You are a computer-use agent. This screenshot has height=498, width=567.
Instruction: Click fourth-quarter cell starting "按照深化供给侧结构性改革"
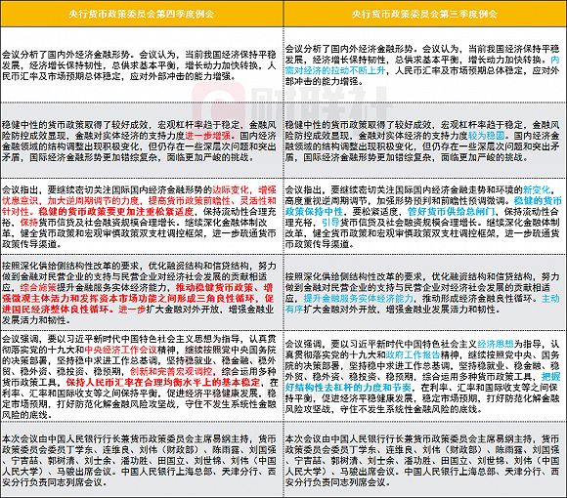142,293
